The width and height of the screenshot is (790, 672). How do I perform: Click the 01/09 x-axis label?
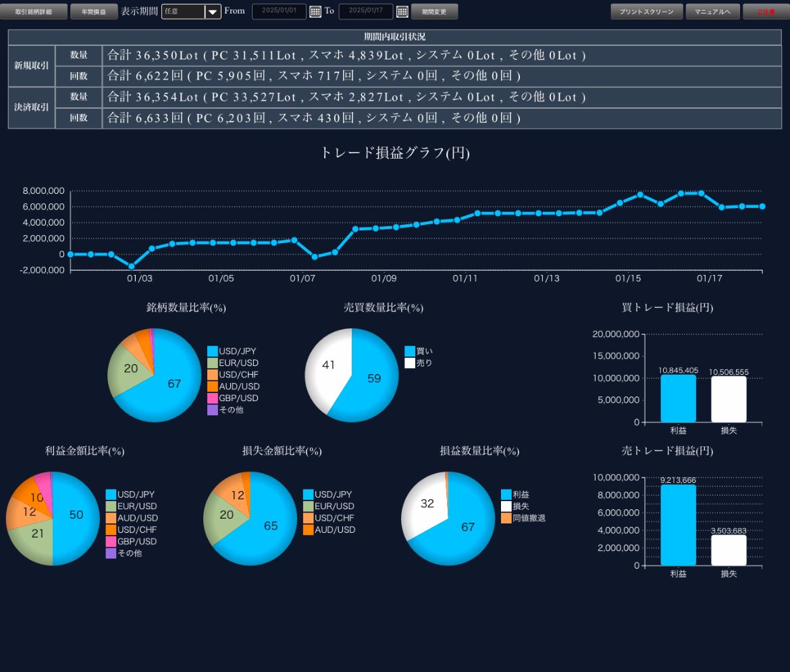384,278
